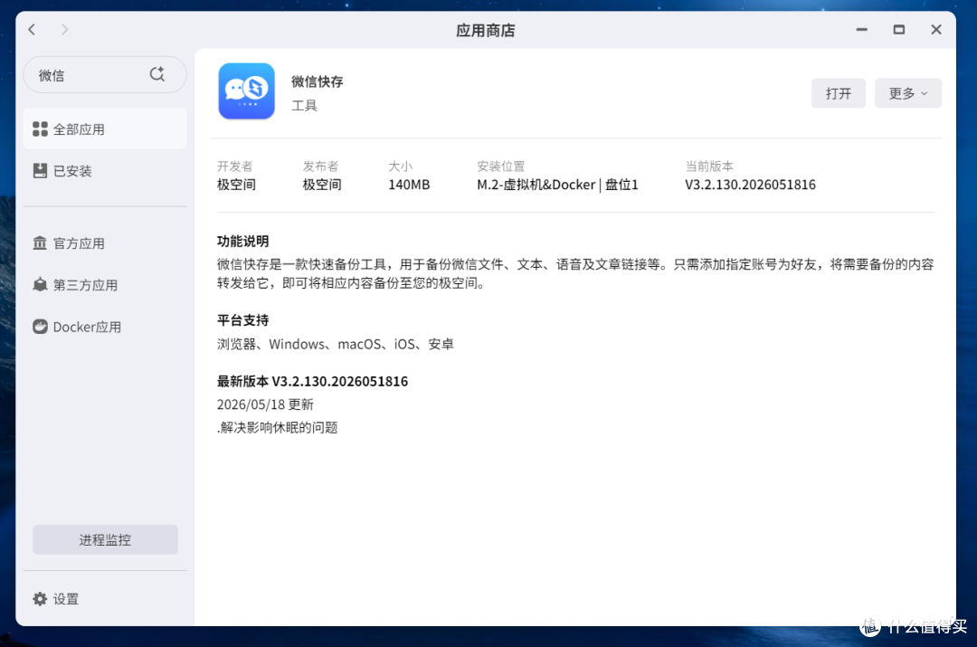The width and height of the screenshot is (977, 647).
Task: Select 全部应用 in the sidebar
Action: pos(105,129)
